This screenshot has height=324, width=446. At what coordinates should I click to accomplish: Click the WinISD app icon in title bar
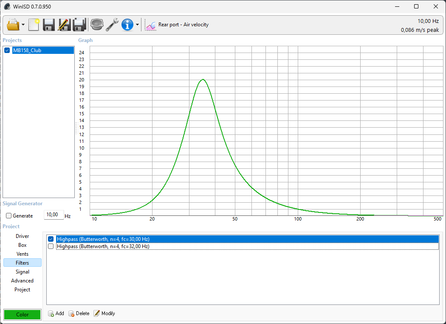[x=7, y=6]
